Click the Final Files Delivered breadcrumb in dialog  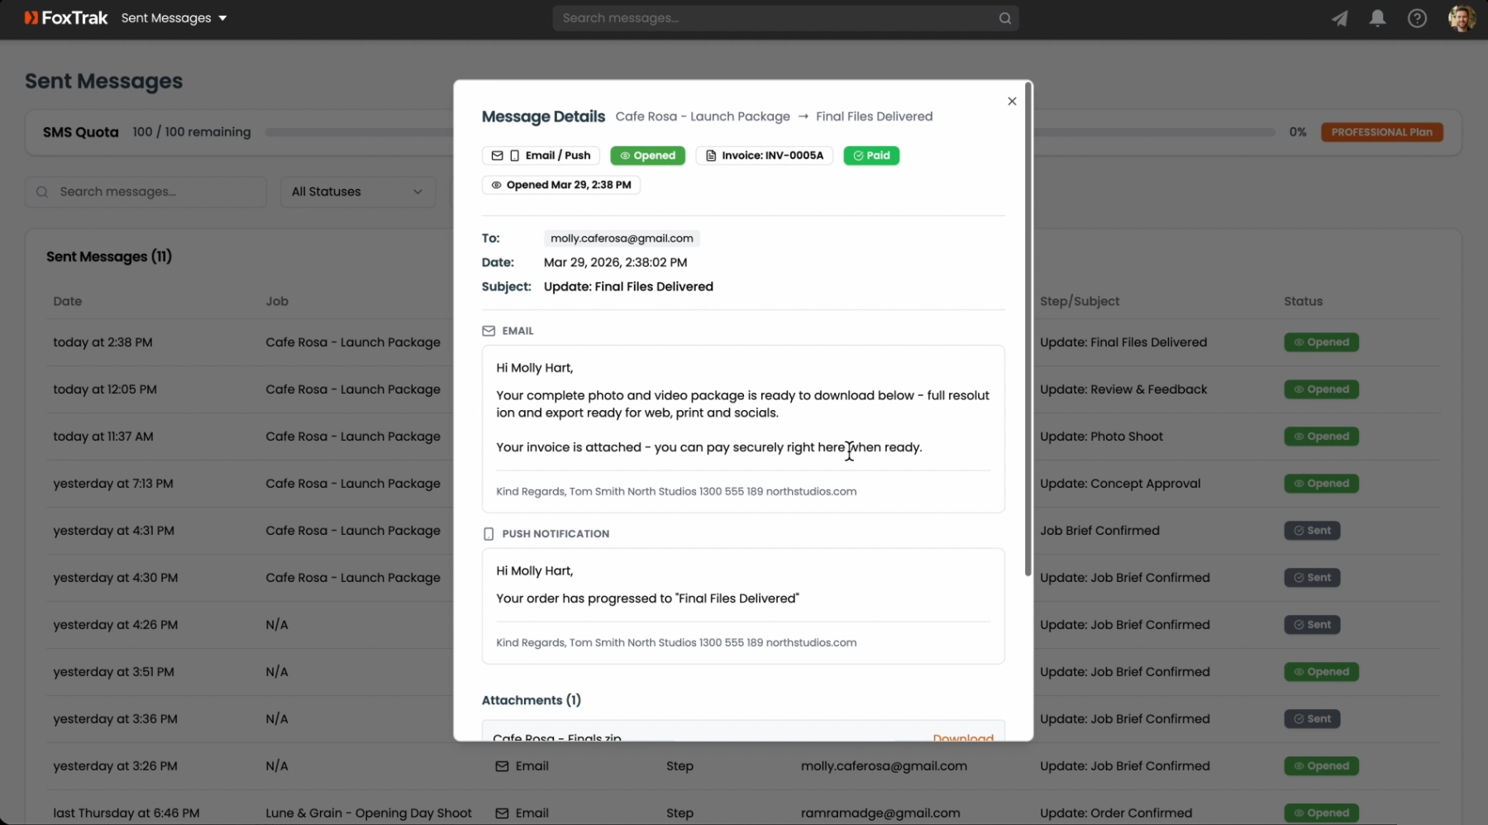pos(874,117)
